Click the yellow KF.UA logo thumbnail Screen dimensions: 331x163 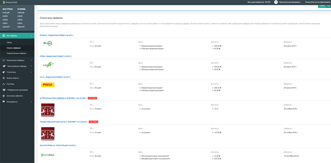tap(48, 85)
